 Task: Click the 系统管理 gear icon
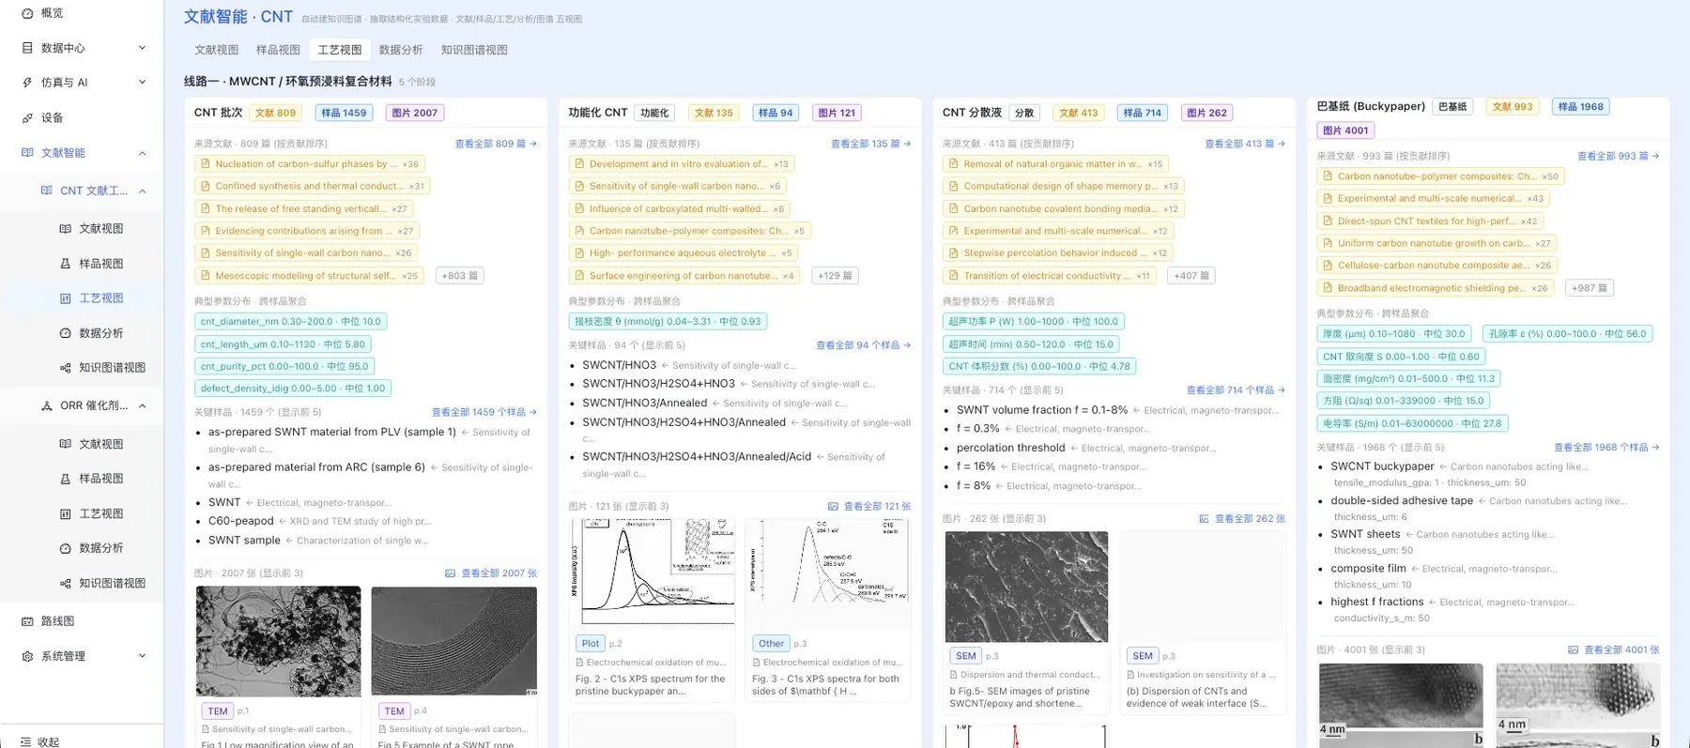[27, 657]
